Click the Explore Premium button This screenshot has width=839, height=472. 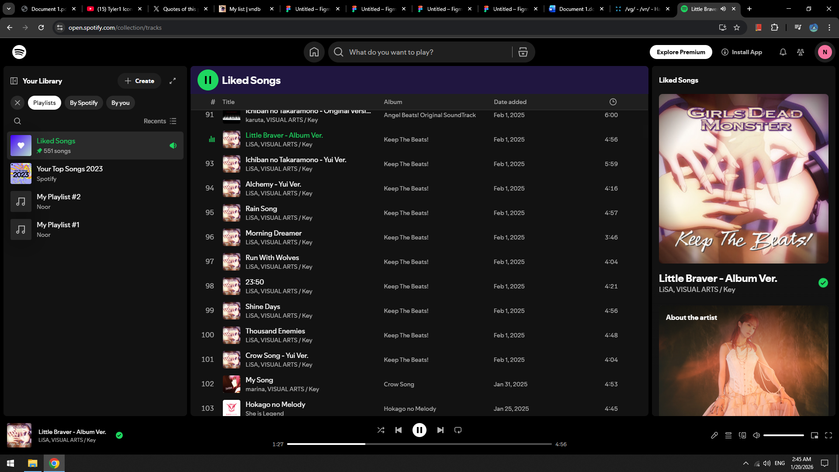680,52
